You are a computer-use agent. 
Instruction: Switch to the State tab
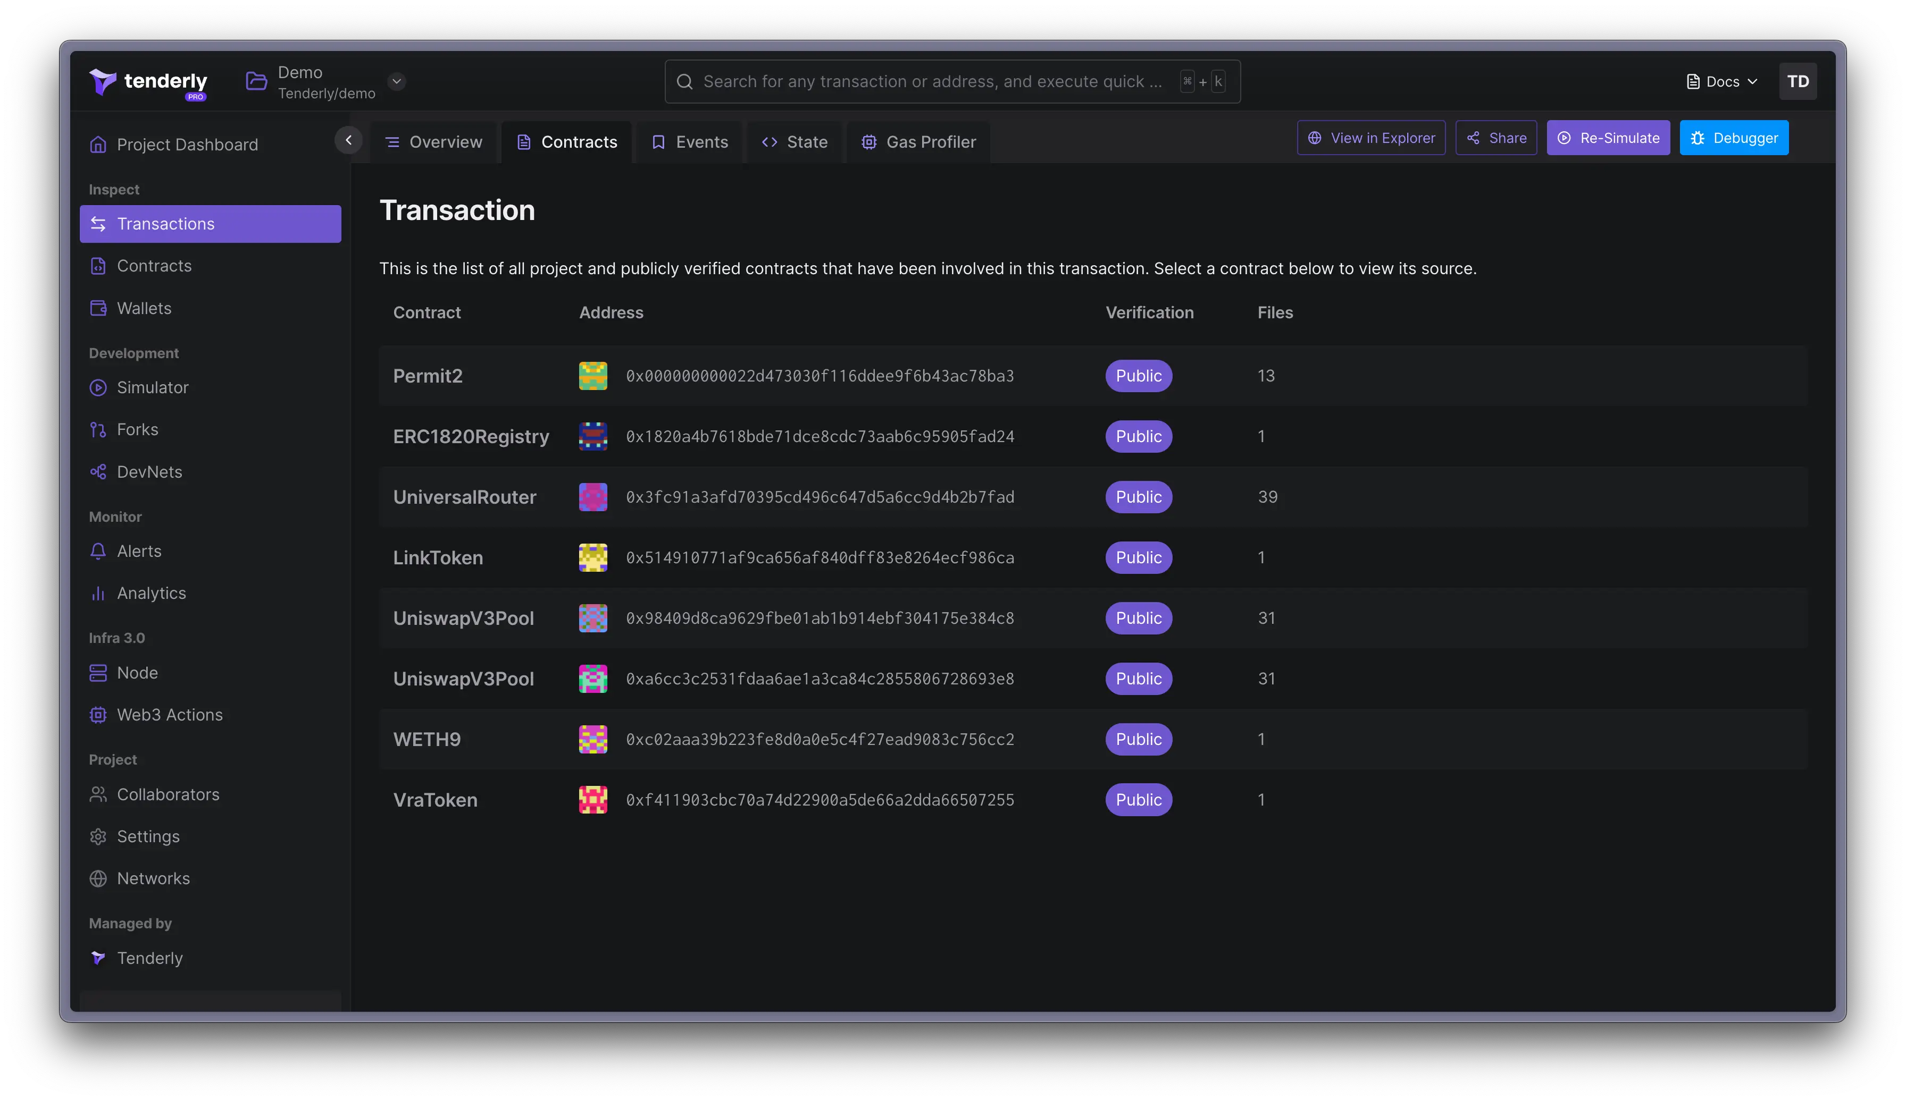(794, 142)
